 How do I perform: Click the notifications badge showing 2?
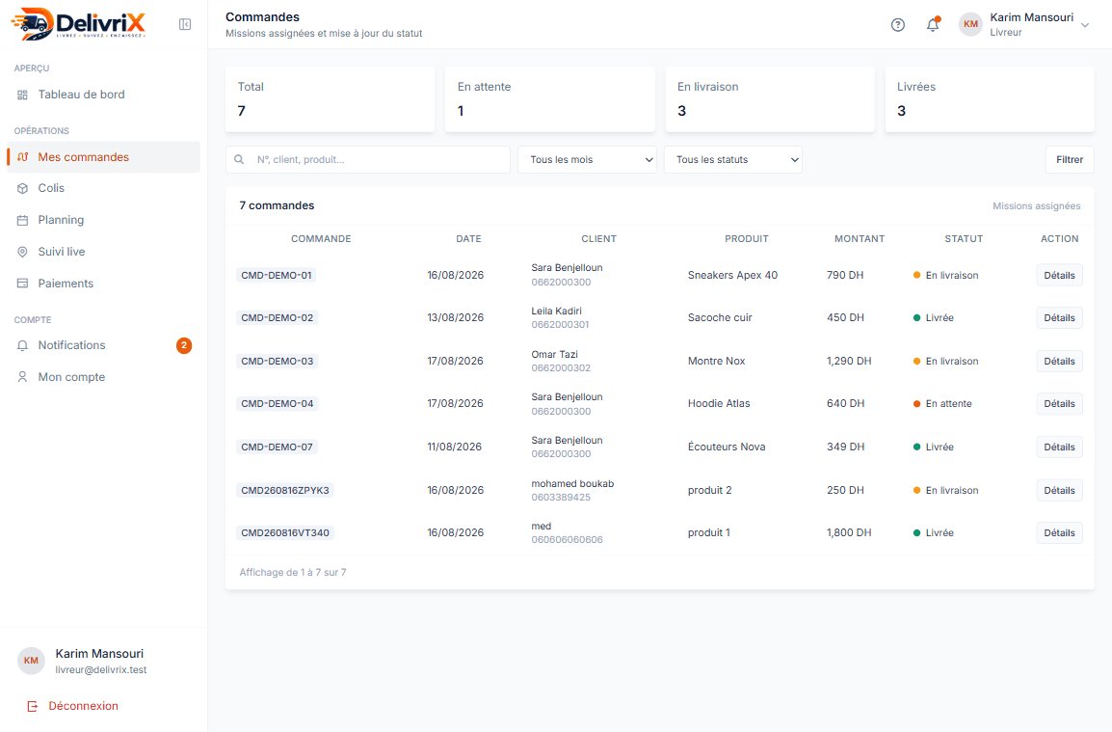click(184, 345)
